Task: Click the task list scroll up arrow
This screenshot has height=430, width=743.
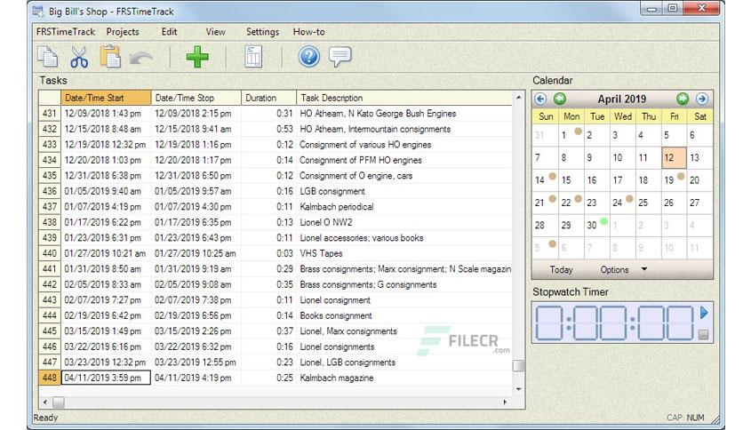Action: coord(518,97)
